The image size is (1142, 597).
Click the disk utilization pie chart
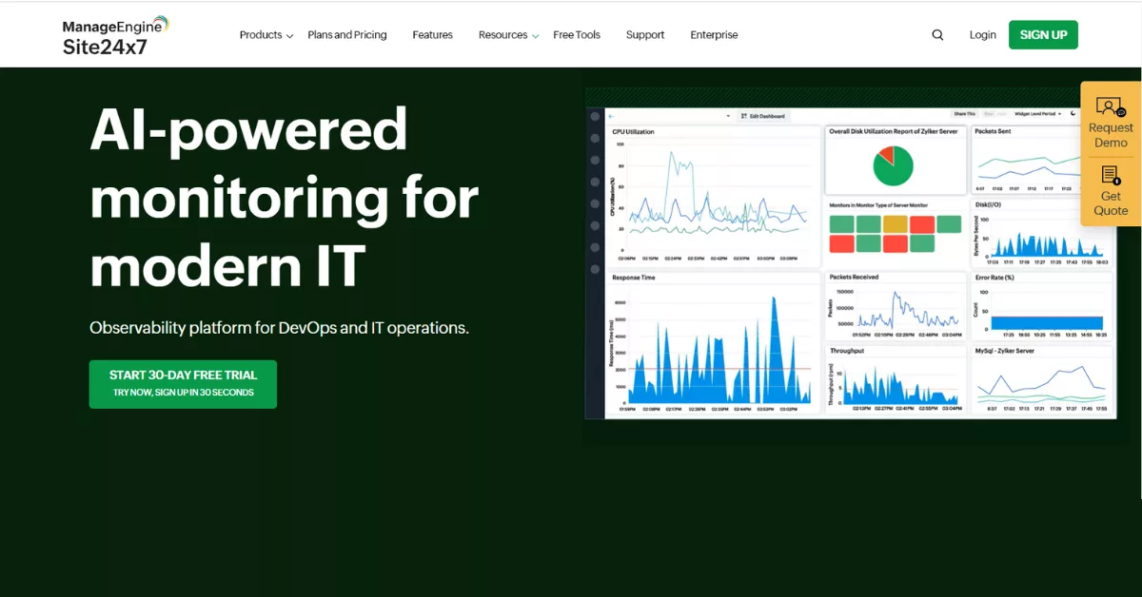(893, 166)
